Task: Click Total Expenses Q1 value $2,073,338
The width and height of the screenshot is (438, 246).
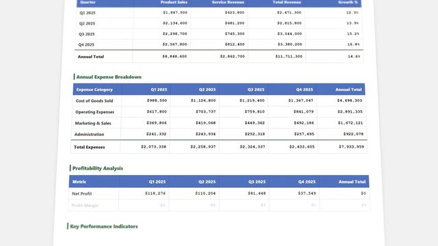Action: coord(153,147)
